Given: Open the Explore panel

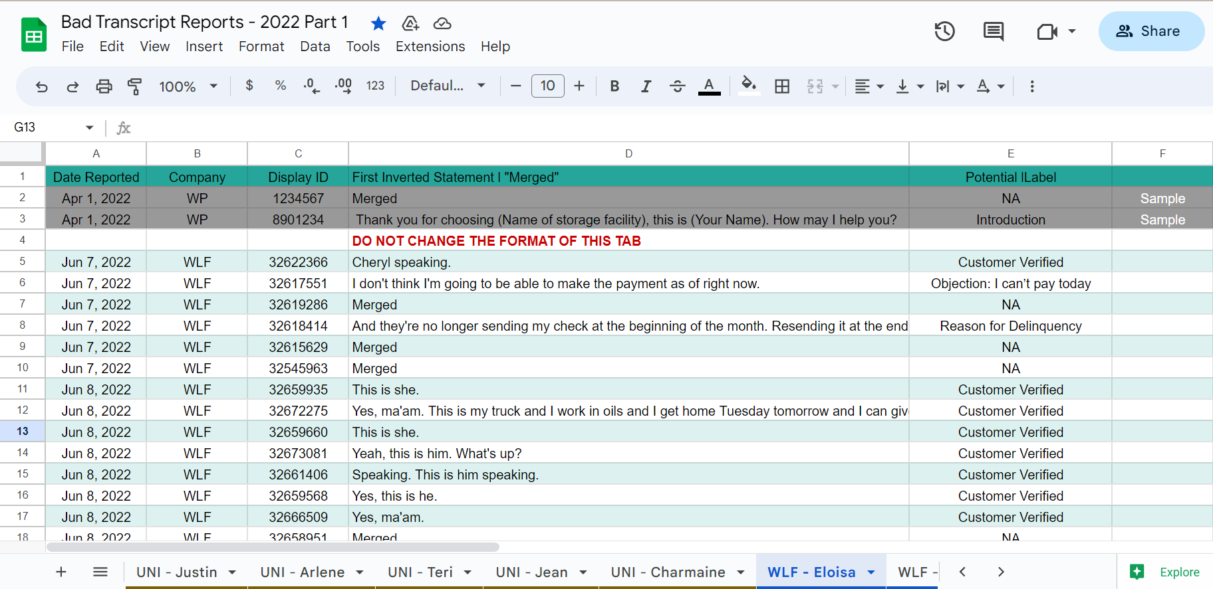Looking at the screenshot, I should (1164, 572).
